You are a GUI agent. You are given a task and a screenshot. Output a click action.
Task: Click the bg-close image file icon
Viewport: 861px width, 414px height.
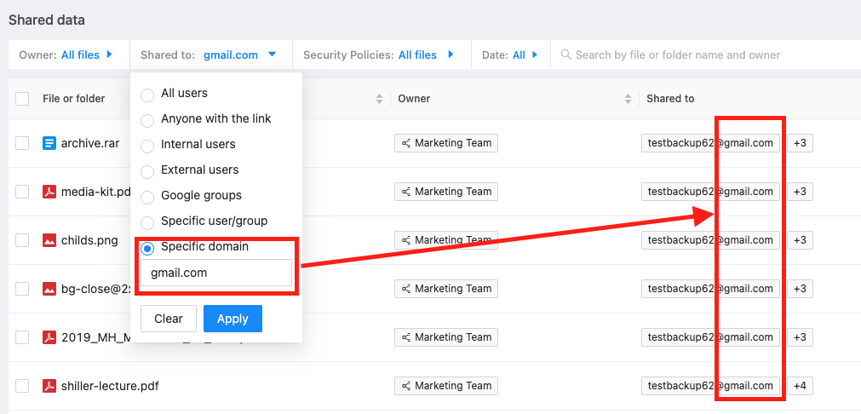[x=49, y=289]
